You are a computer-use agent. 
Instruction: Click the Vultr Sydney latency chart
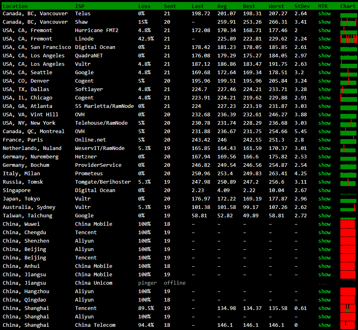point(348,207)
